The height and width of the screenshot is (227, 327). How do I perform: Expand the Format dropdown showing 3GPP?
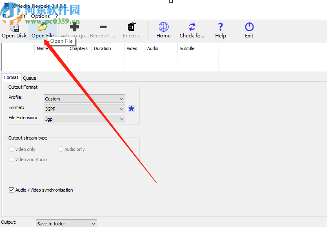(85, 109)
